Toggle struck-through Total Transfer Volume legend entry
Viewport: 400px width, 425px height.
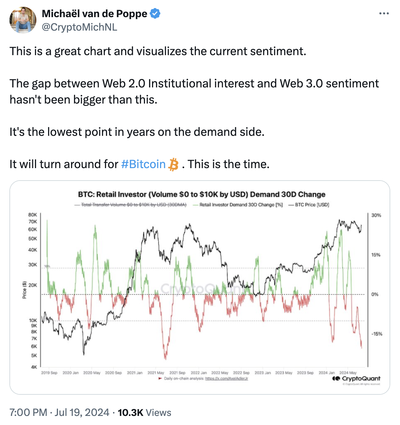point(131,205)
